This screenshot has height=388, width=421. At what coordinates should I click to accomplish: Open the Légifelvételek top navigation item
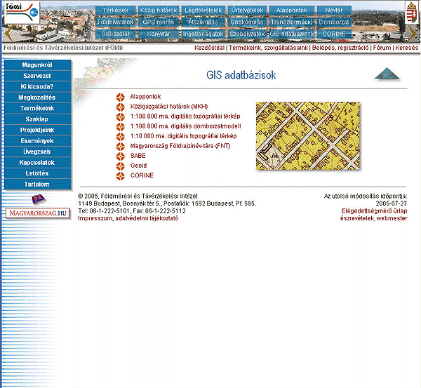point(203,11)
